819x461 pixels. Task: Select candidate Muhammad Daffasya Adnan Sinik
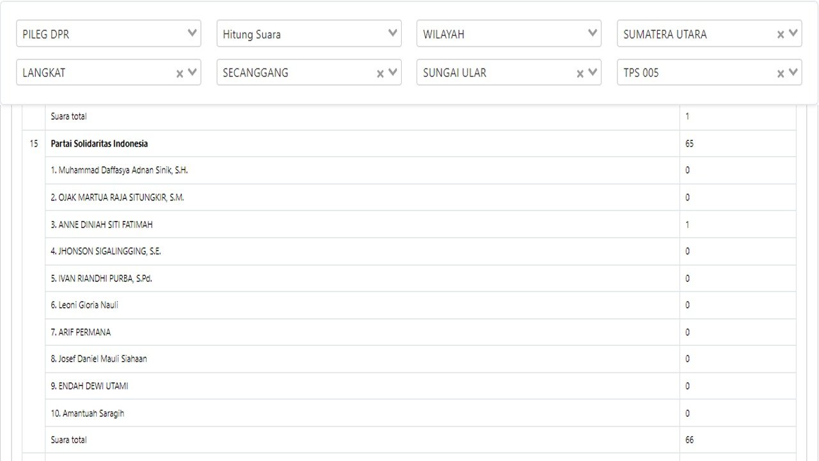[x=119, y=170]
